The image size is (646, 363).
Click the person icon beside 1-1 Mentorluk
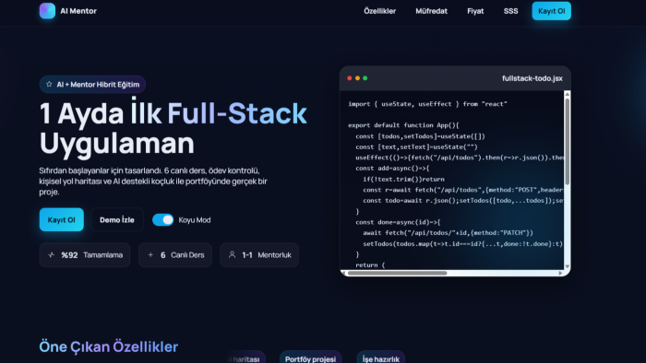pos(232,254)
